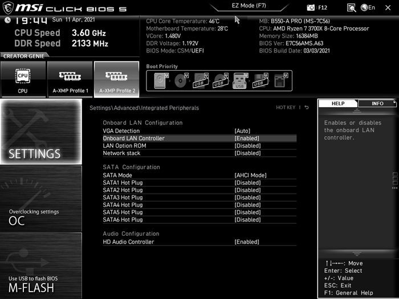Click the Boot Priority heading

tap(162, 67)
